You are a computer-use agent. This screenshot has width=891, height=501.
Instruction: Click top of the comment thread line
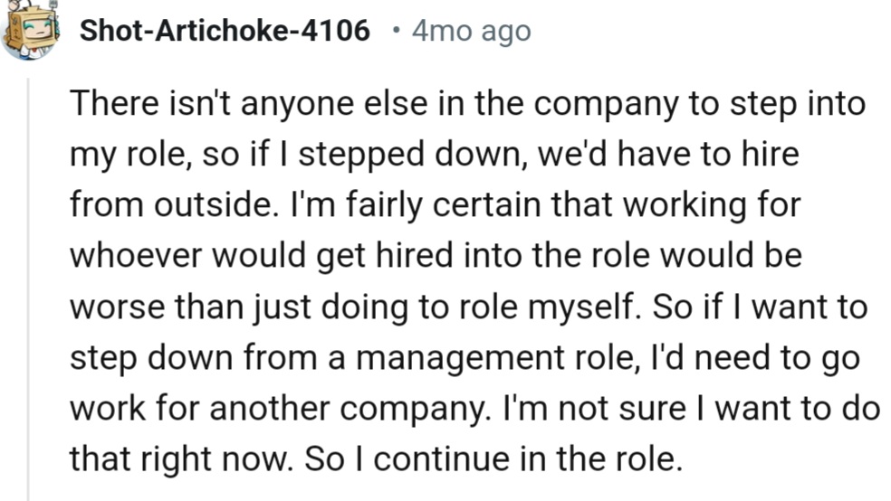coord(28,86)
